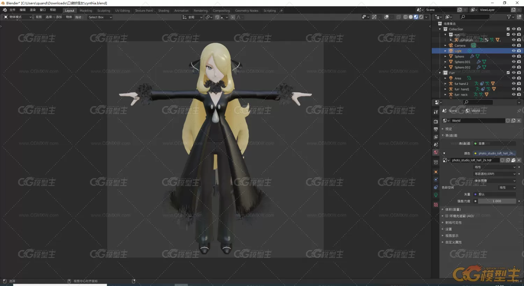The image size is (524, 286).
Task: Open the image file folder icon for HDR
Action: 513,160
